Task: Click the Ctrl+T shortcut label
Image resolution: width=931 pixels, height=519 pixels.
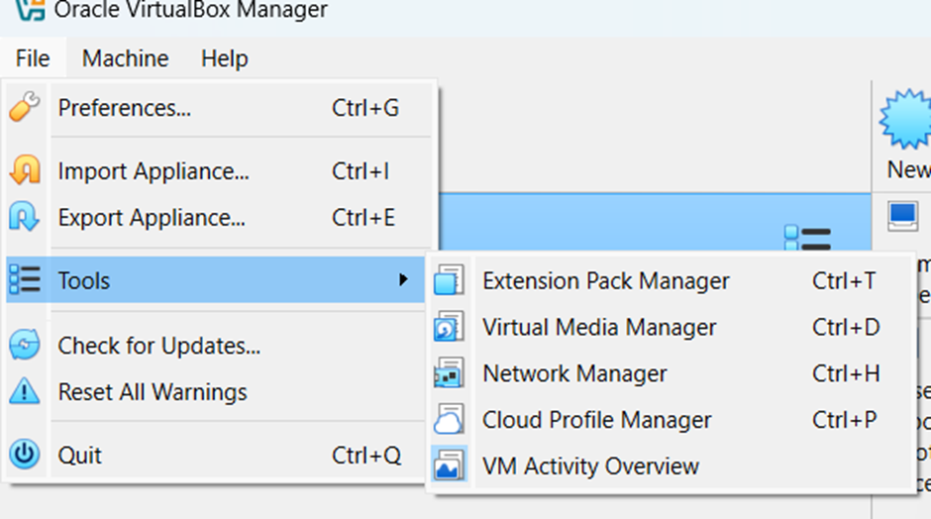Action: click(x=844, y=281)
